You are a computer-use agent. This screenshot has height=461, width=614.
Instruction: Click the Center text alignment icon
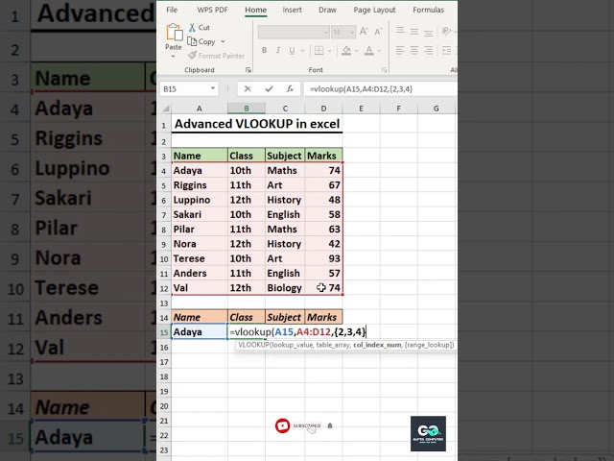coord(414,50)
